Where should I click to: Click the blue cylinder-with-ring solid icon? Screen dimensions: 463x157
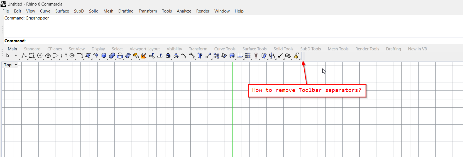(x=120, y=56)
